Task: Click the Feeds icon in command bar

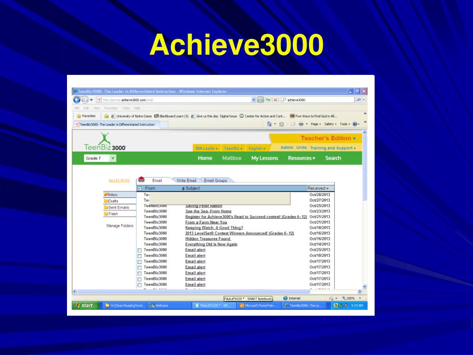Action: tap(281, 124)
